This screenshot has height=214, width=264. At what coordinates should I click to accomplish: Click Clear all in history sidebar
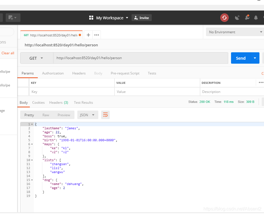pos(8,53)
